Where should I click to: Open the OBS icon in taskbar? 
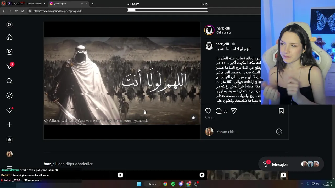196,184
